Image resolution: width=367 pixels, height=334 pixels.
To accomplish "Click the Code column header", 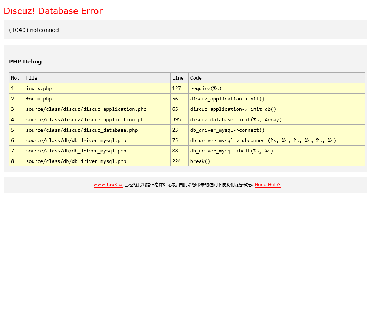I will (196, 78).
